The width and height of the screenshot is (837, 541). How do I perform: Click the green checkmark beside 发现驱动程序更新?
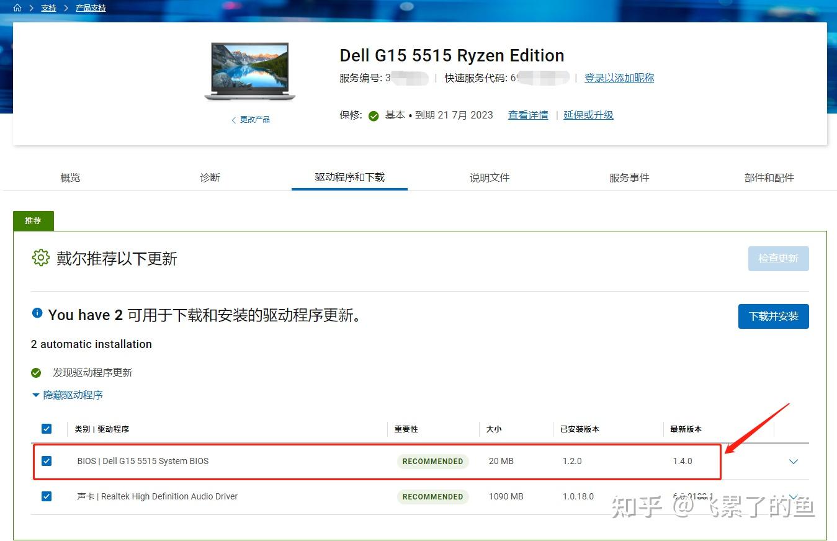tap(36, 372)
